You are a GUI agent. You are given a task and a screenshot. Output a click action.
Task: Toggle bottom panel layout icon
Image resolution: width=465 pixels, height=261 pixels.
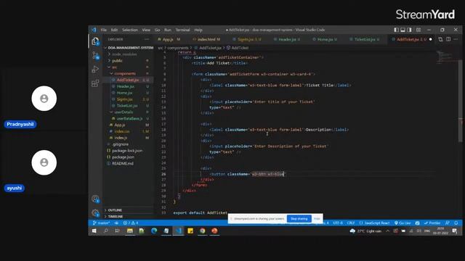point(403,30)
